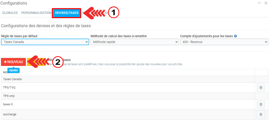Viewport: 269px width, 120px height.
Task: Click trash icon for taxes 0 row
Action: pyautogui.click(x=261, y=104)
